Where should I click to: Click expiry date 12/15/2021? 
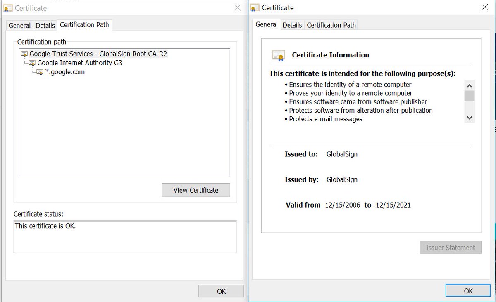[x=393, y=205]
